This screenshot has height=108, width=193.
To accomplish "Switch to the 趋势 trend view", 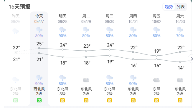I will pyautogui.click(x=169, y=7).
